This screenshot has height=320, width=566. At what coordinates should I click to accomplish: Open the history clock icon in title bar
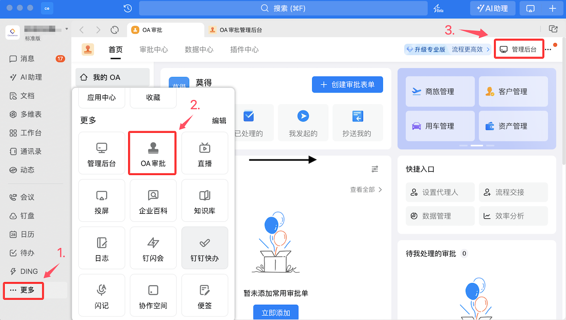pos(127,9)
